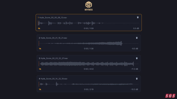Seek within waveform of Hyde_Score_00_14_20_19.wav
The image size is (177, 99).
click(x=89, y=84)
